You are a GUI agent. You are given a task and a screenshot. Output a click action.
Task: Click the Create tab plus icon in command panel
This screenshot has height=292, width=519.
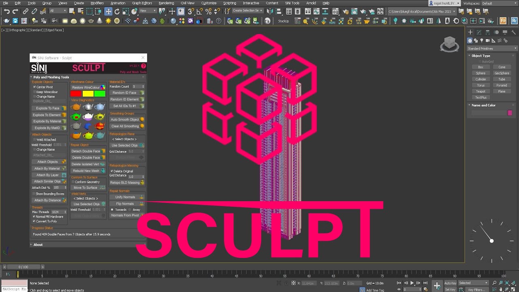pos(470,32)
